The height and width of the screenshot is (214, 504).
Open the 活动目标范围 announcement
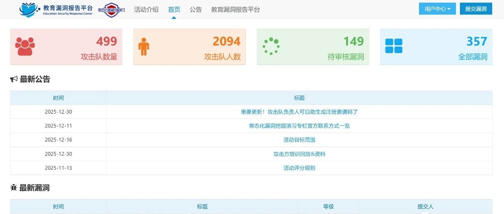tap(299, 140)
